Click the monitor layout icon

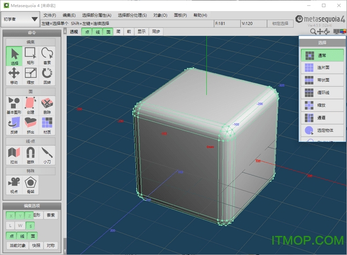pyautogui.click(x=336, y=31)
